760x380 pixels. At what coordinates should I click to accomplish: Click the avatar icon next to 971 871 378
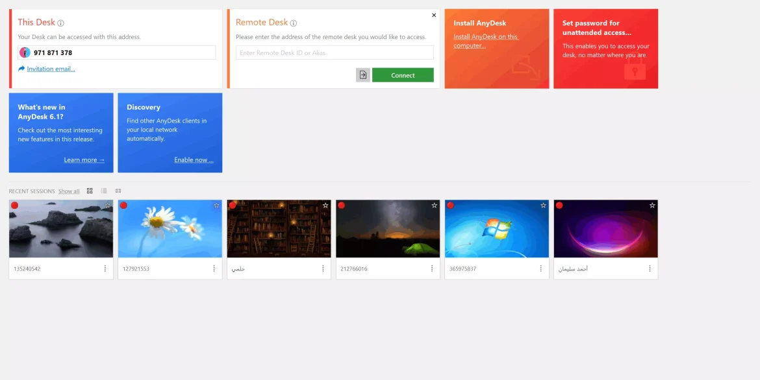coord(25,53)
